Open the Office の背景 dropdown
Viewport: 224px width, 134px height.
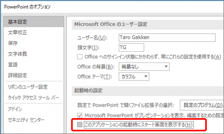pos(144,67)
